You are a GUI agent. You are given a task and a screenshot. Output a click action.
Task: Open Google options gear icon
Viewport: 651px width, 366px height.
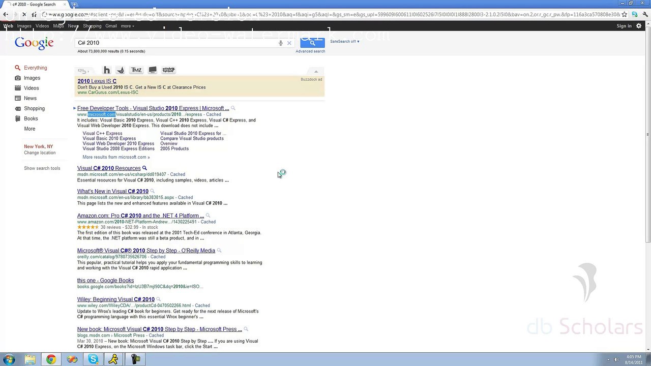coord(639,26)
